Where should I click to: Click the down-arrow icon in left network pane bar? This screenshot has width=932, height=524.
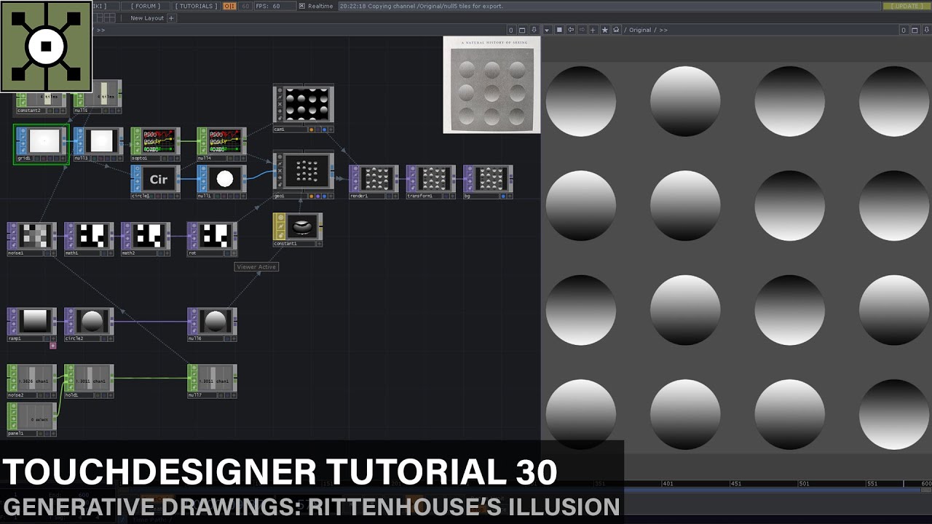click(534, 30)
